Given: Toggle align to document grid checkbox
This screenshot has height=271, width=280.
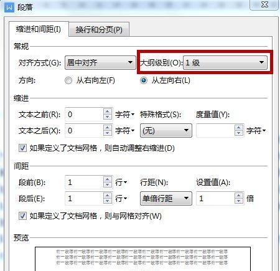Looking at the screenshot, I should pyautogui.click(x=22, y=216).
